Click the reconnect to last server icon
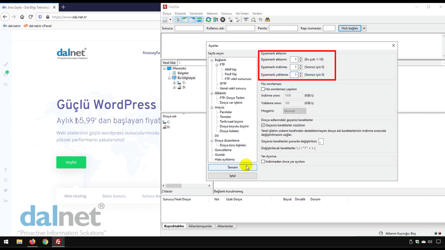 point(237,20)
